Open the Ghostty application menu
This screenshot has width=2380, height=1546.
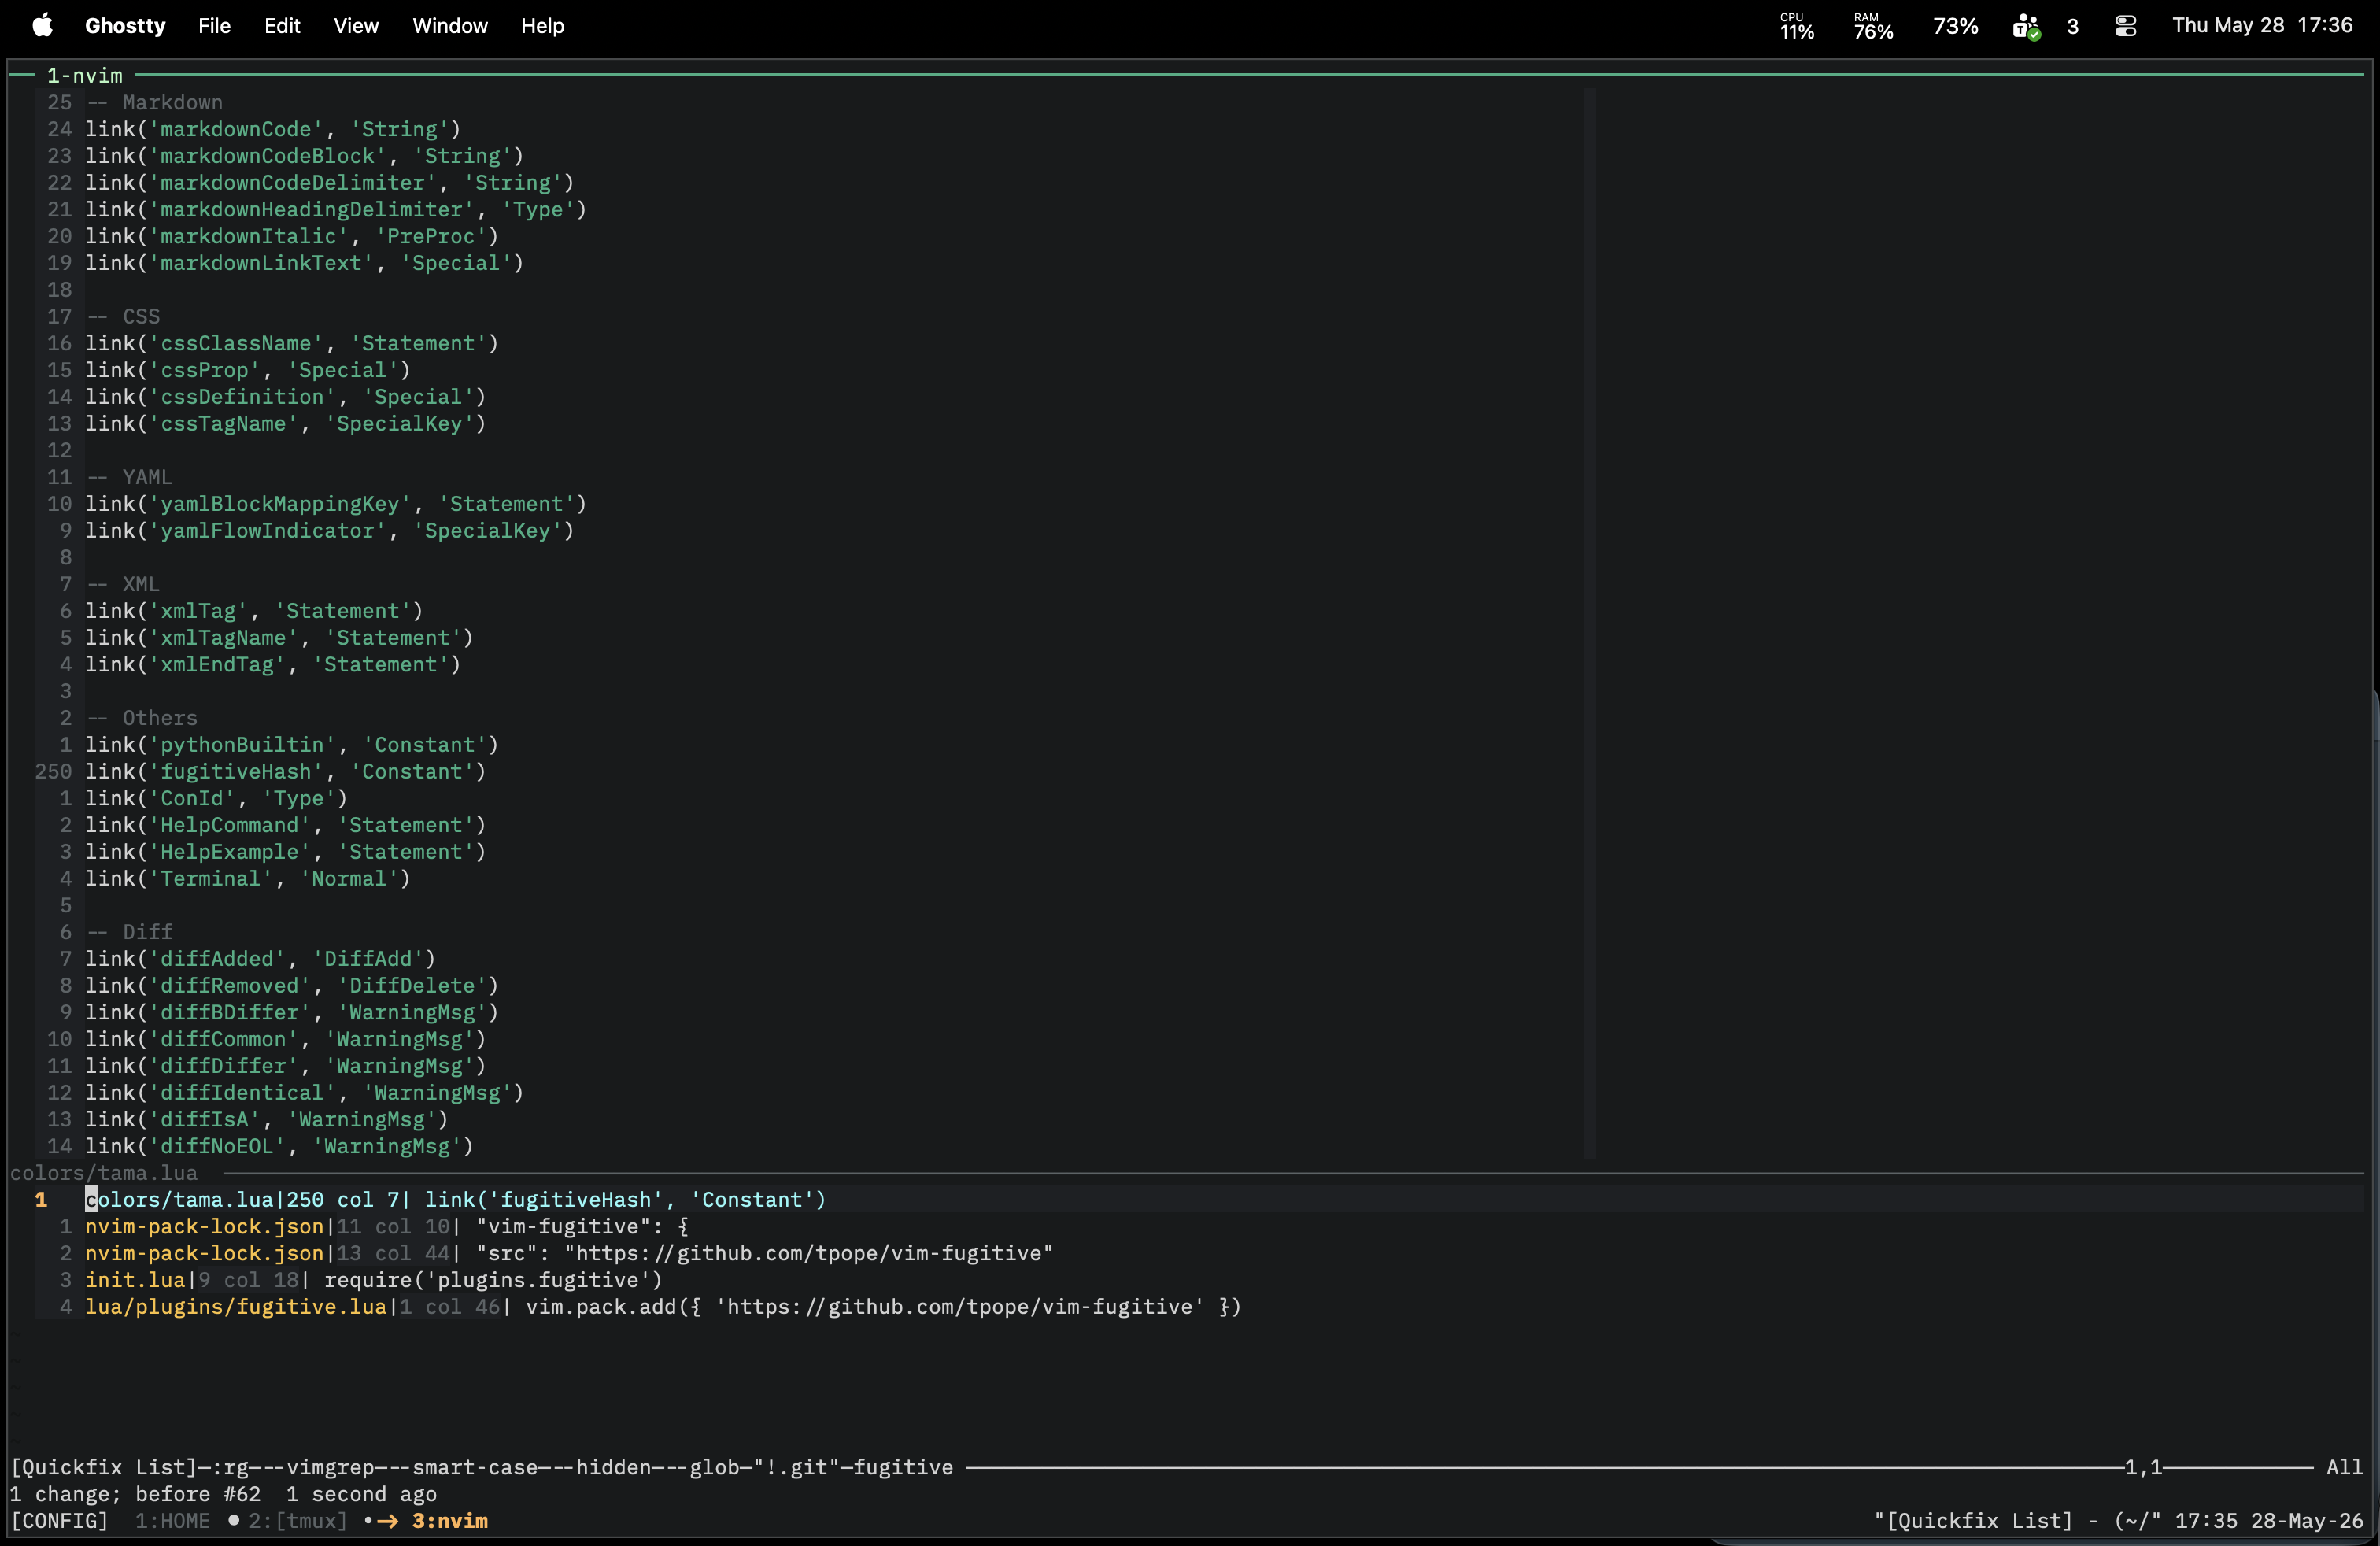125,26
